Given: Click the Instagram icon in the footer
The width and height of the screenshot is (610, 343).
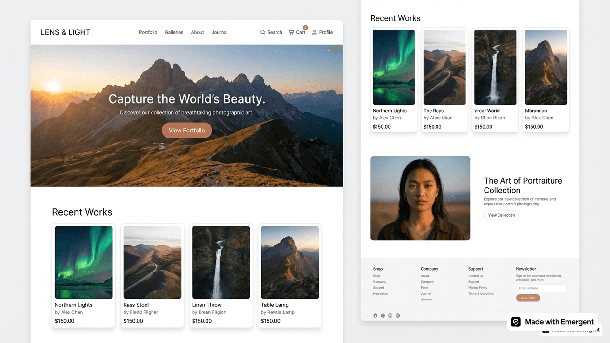Looking at the screenshot, I should 390,315.
